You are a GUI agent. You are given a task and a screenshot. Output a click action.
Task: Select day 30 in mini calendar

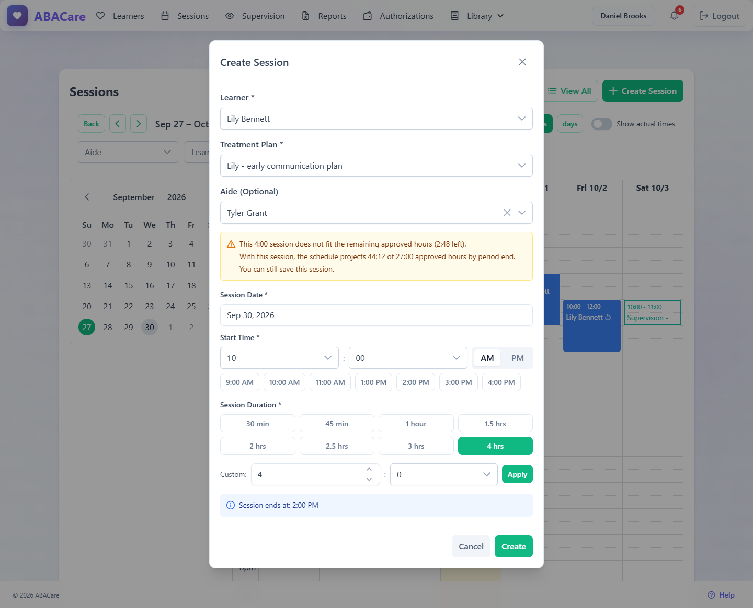click(x=150, y=327)
